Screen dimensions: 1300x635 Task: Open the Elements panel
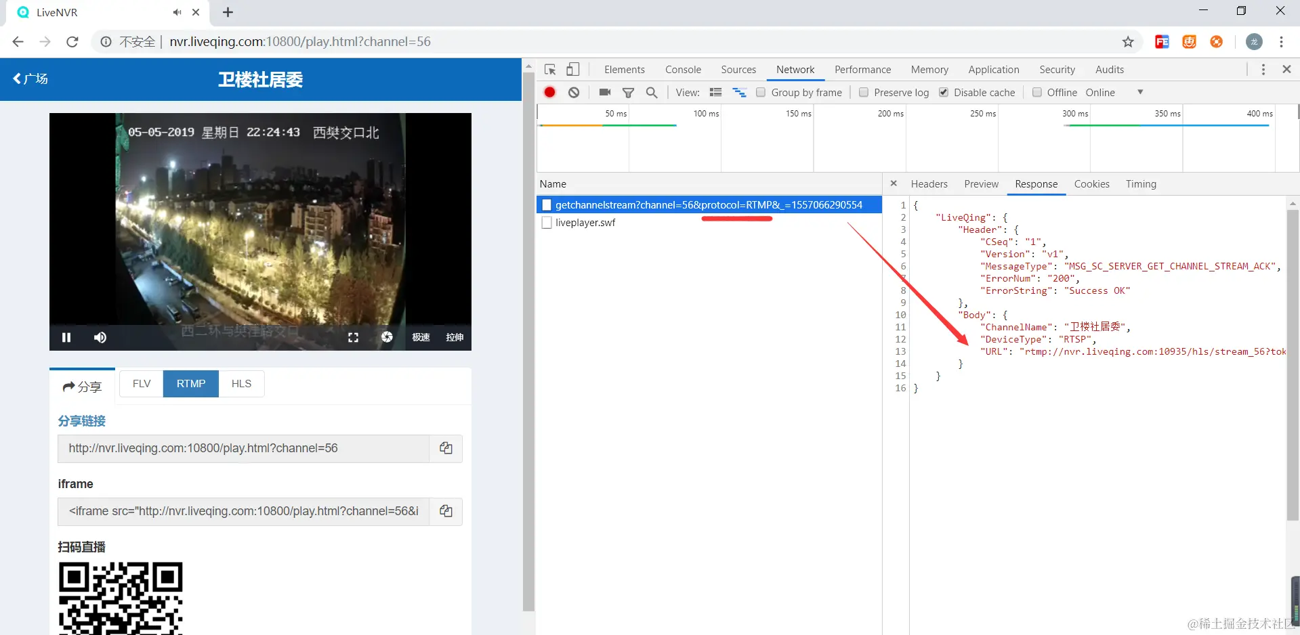pos(625,70)
